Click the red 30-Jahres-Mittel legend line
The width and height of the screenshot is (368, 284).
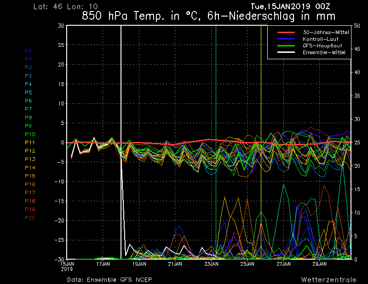click(286, 32)
